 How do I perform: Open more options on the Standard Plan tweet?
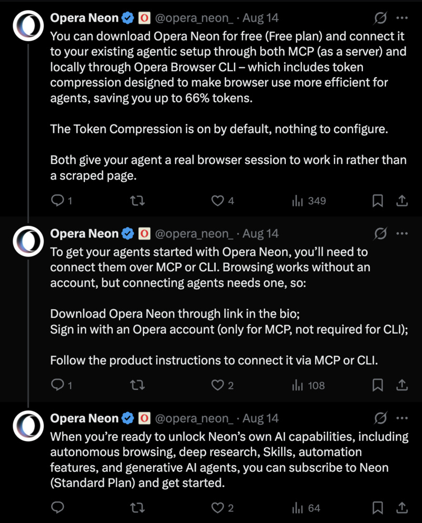(x=402, y=418)
